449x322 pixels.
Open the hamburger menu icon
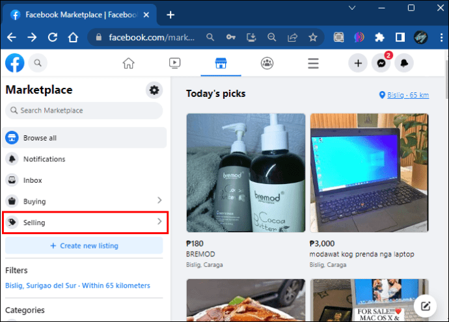[313, 63]
